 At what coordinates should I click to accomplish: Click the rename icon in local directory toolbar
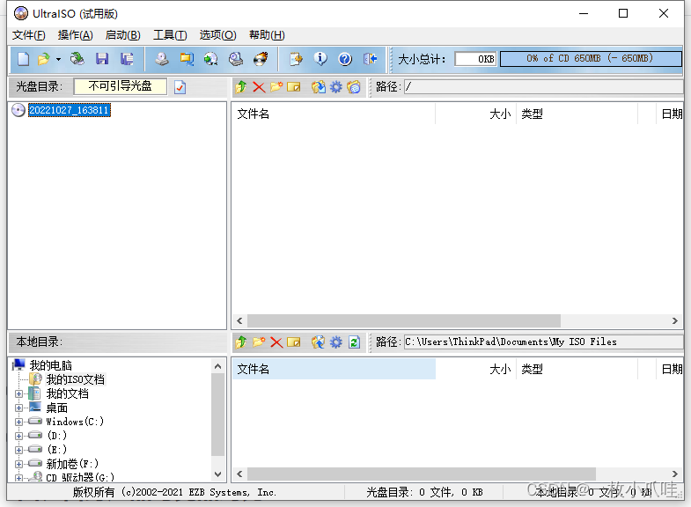click(x=293, y=342)
